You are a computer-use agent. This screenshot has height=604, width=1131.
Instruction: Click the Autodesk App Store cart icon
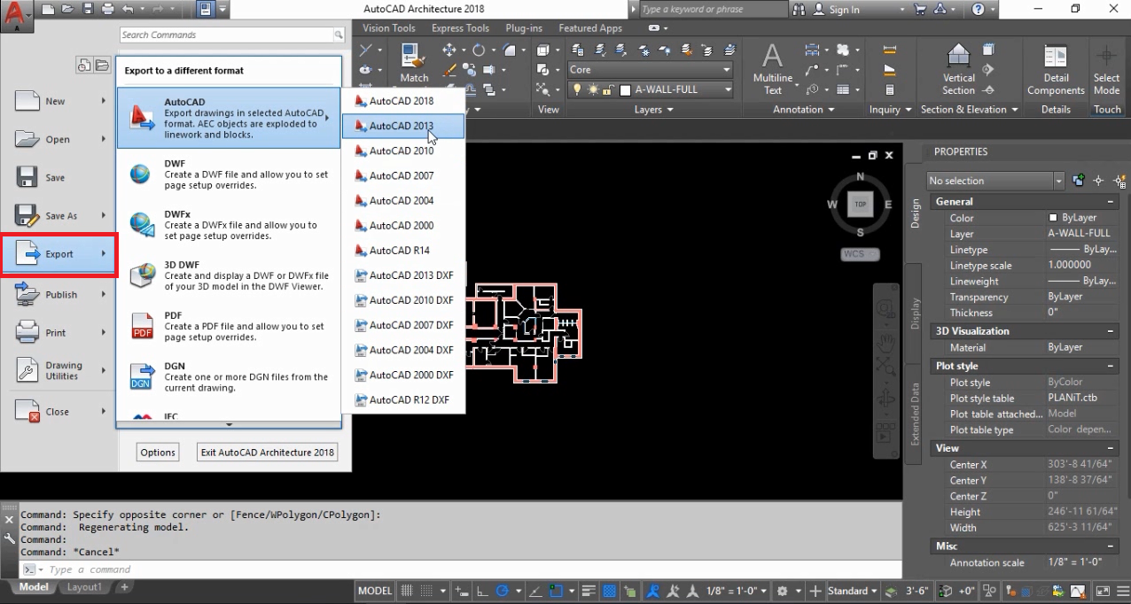[x=918, y=10]
